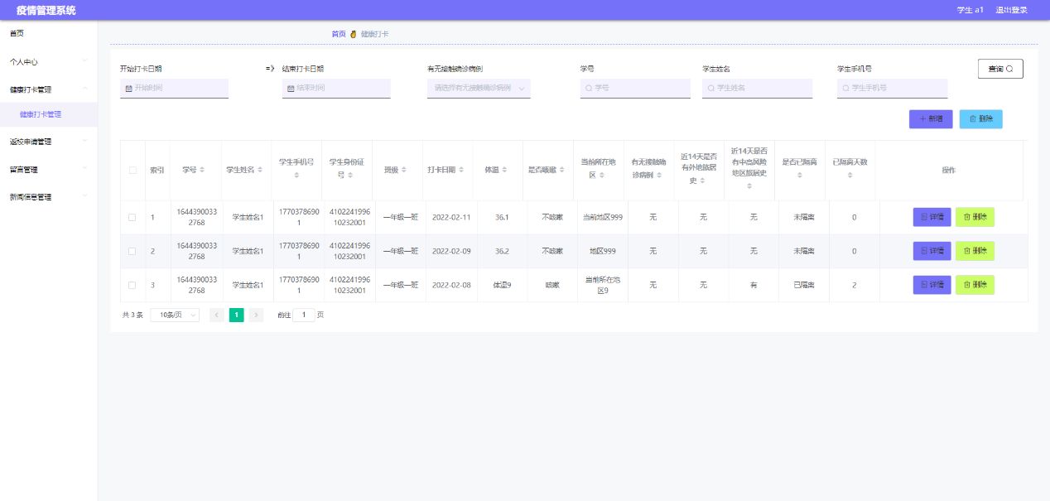Click into the 学号 search field
This screenshot has width=1050, height=501.
pos(635,88)
